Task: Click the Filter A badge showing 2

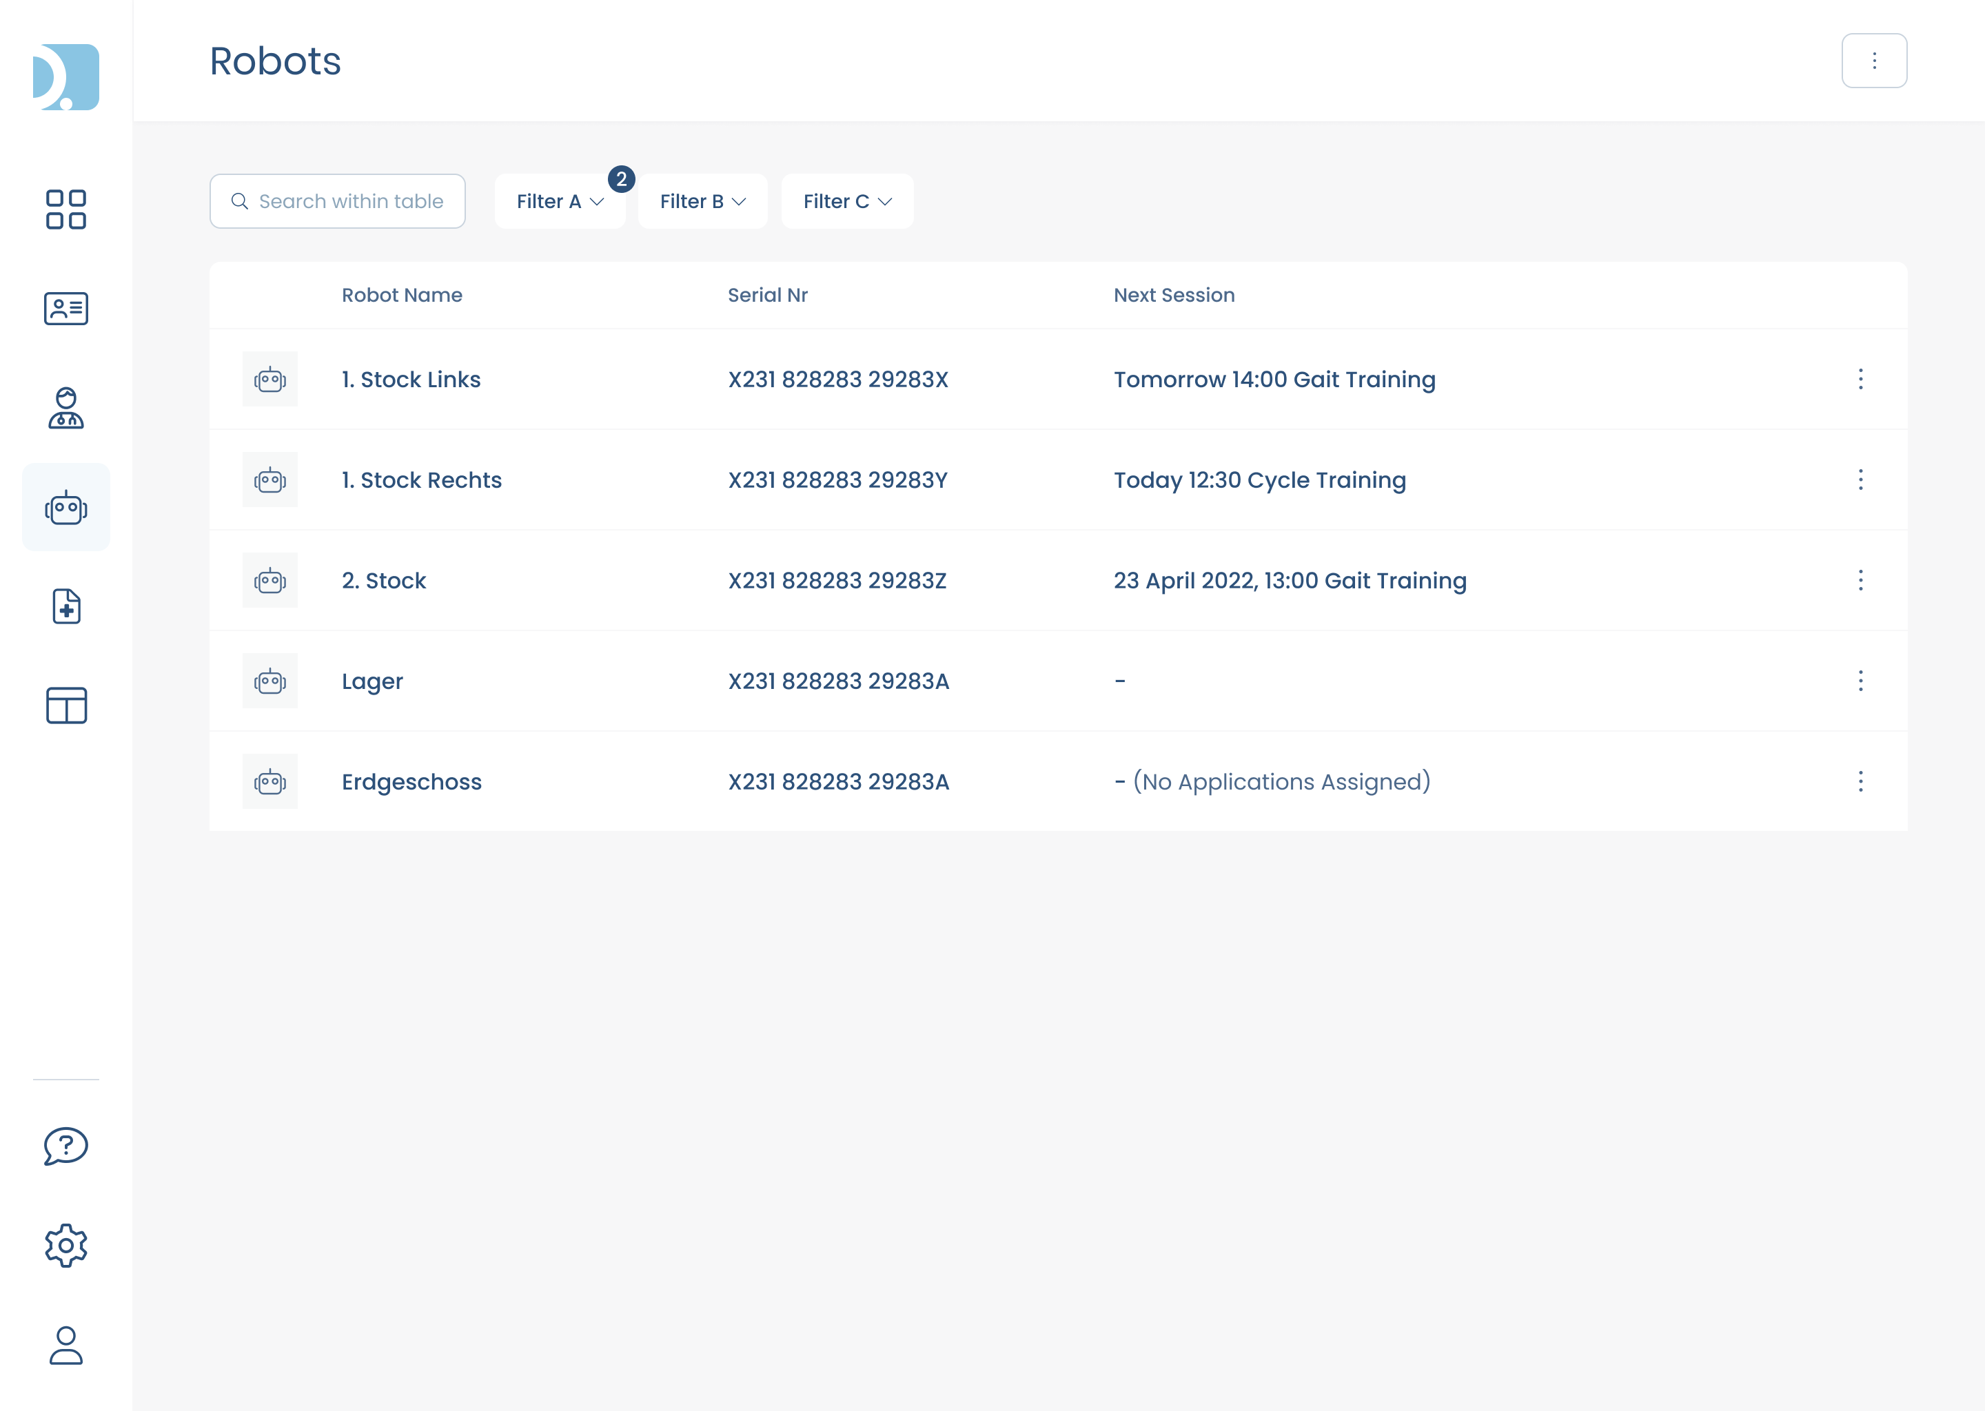Action: pyautogui.click(x=622, y=179)
